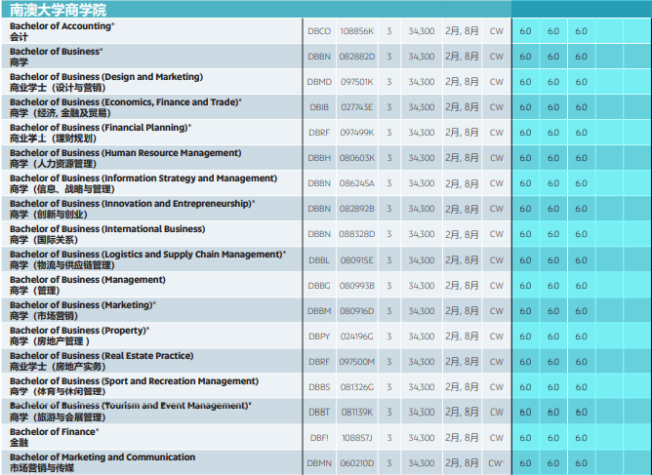Select the 'Bachelor of Accounting' program name

61,25
